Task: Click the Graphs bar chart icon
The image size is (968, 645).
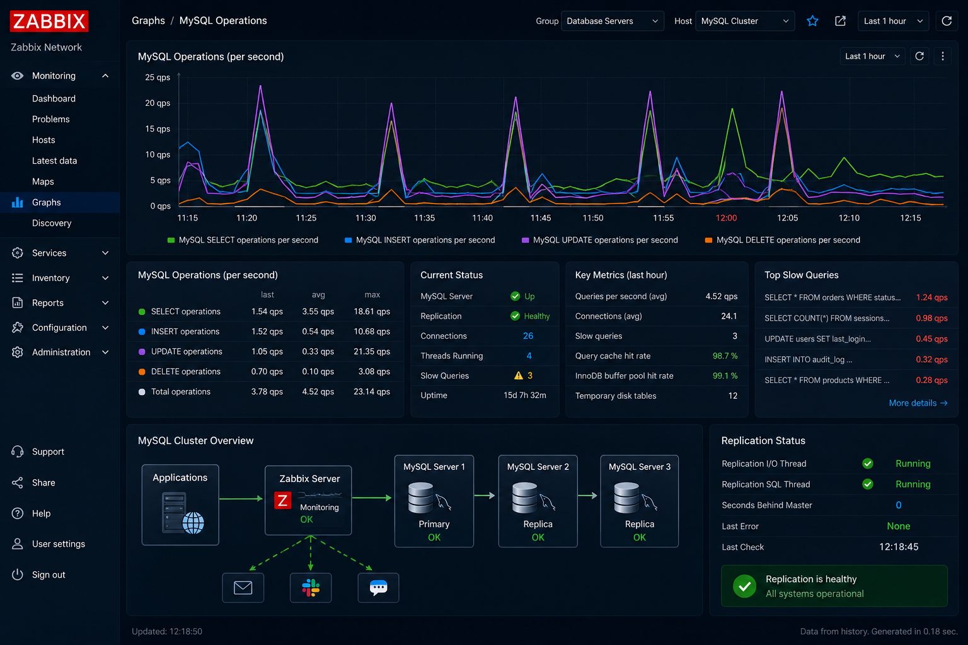Action: click(x=18, y=202)
